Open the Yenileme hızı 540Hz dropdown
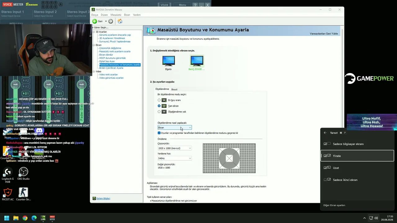This screenshot has width=397, height=223. coord(175,158)
